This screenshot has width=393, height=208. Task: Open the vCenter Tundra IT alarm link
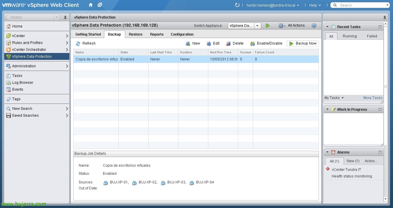[x=346, y=170]
